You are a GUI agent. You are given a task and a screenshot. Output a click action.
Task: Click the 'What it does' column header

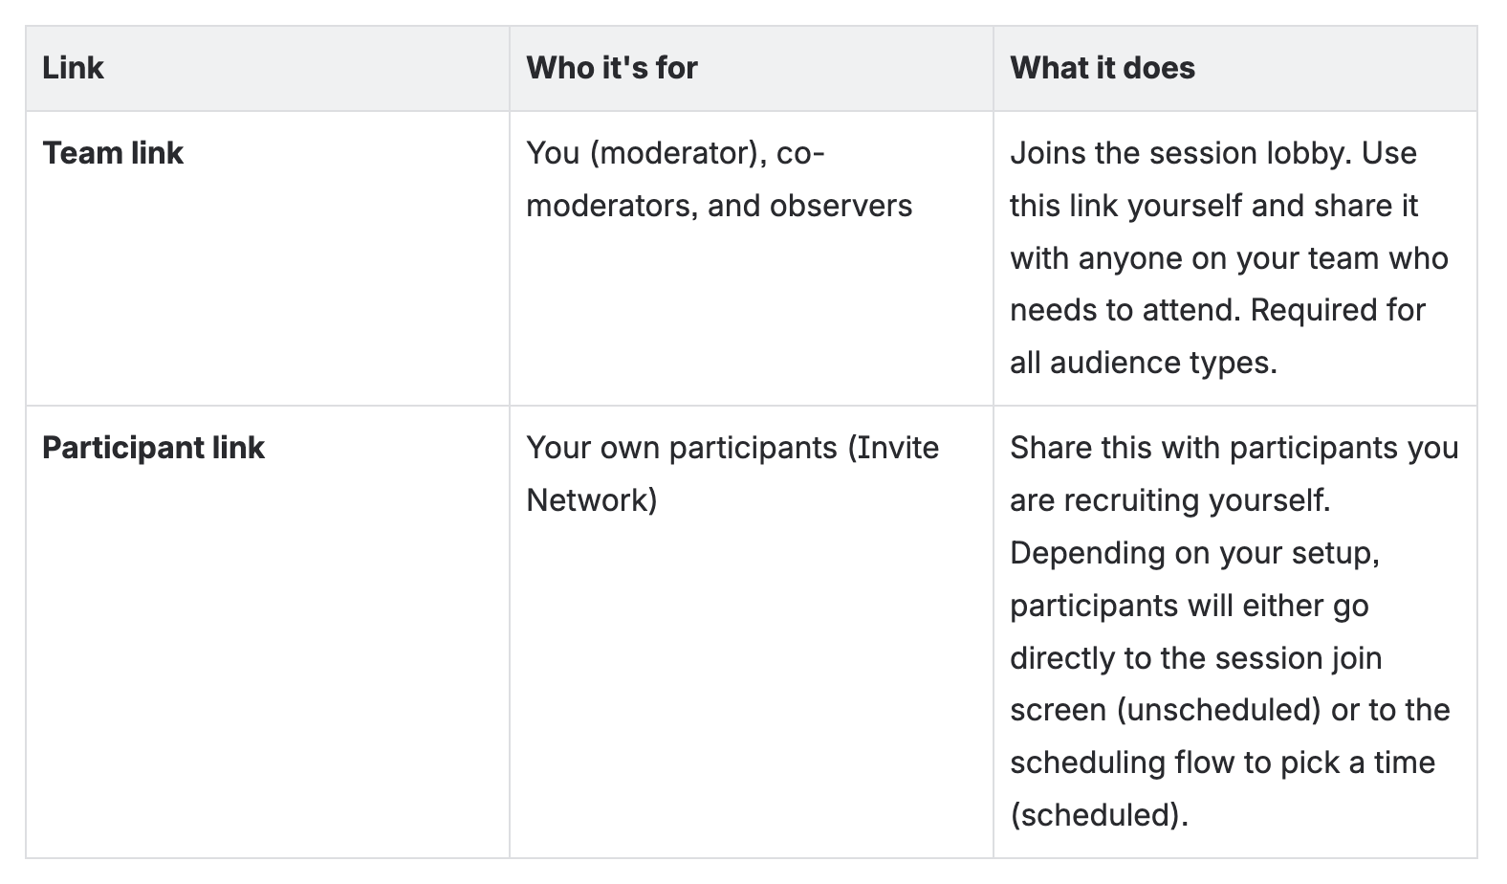pos(1102,68)
